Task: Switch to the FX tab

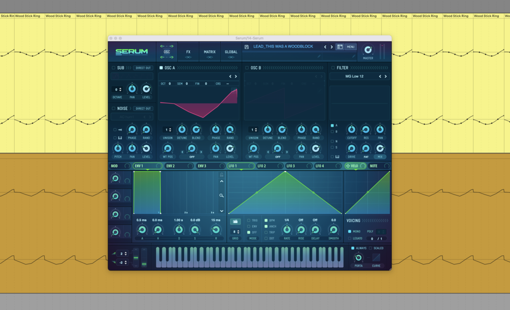Action: (x=188, y=52)
